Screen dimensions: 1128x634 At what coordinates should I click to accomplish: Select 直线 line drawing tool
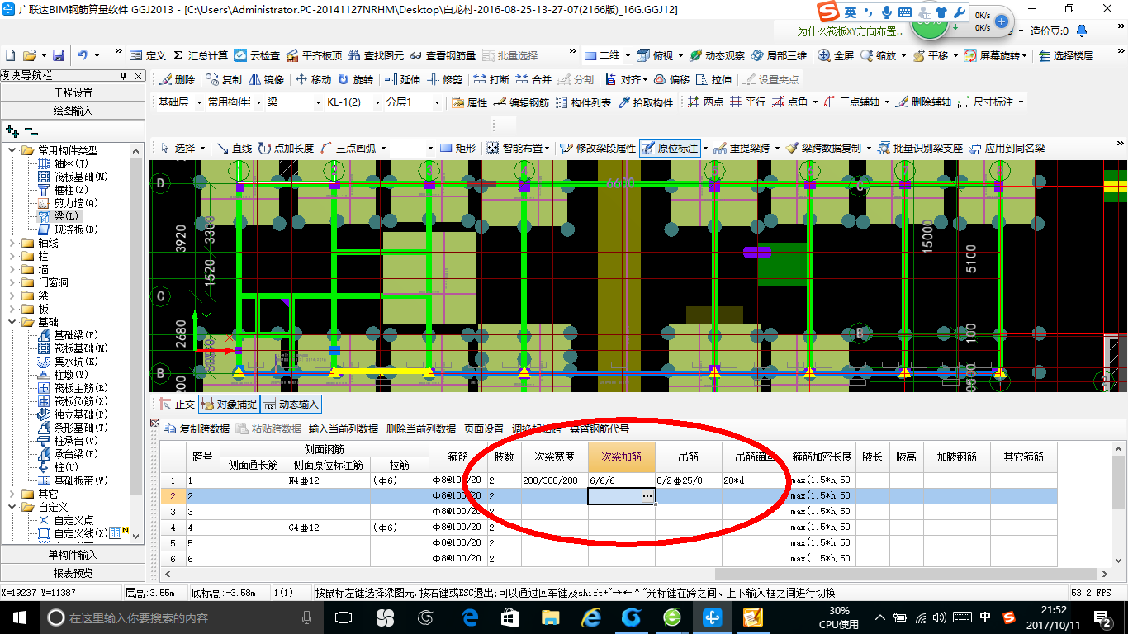coord(235,149)
